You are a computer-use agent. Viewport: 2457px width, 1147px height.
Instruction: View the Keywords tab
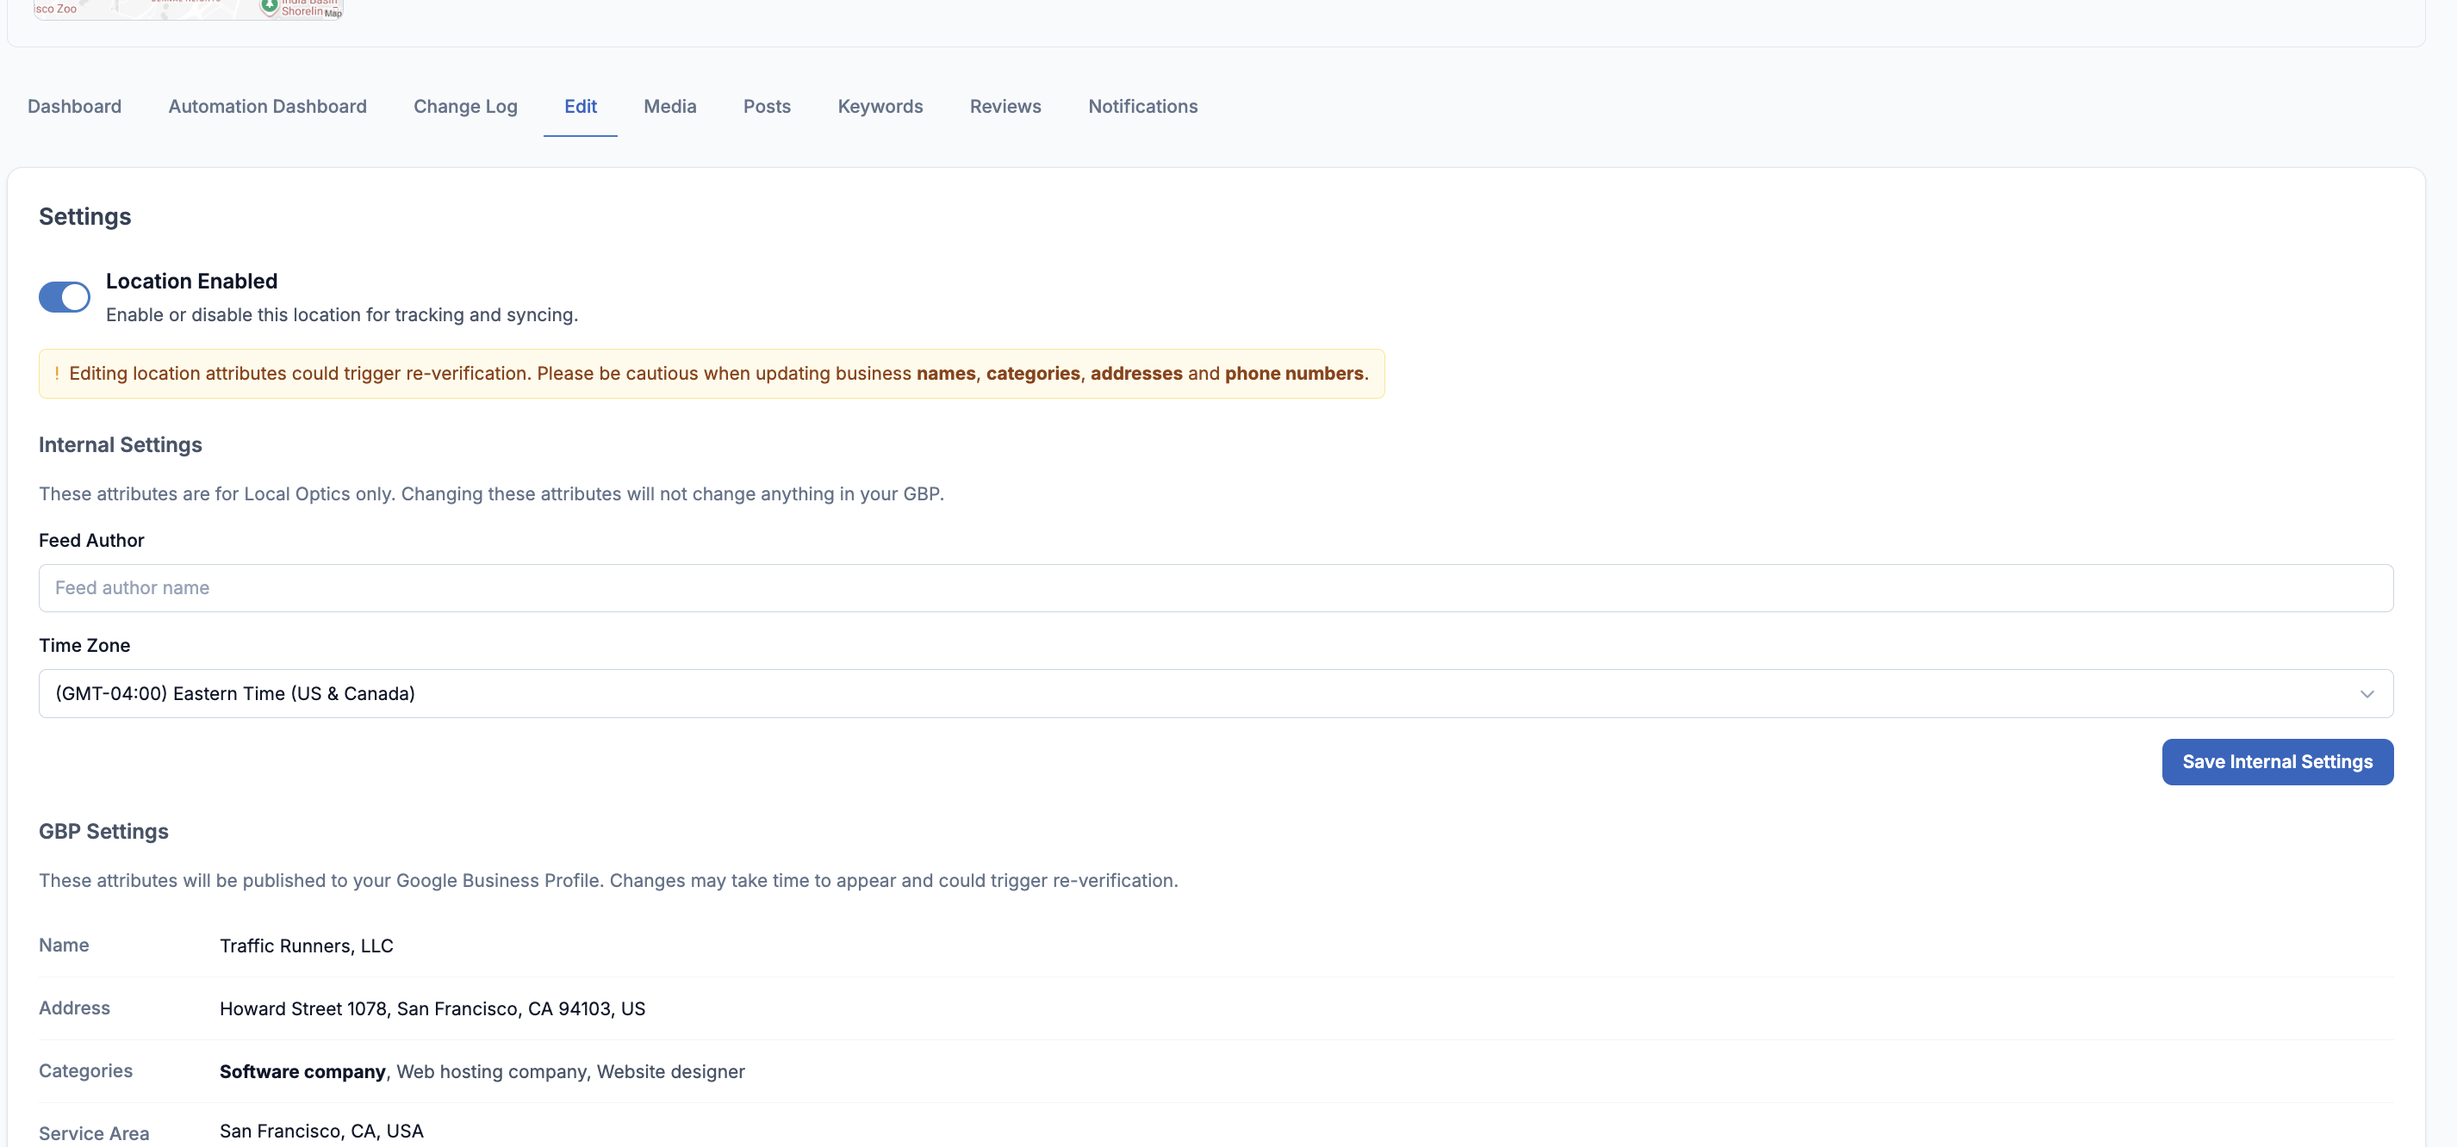pos(880,107)
